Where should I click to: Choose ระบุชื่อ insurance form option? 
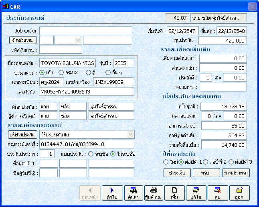pos(91,154)
